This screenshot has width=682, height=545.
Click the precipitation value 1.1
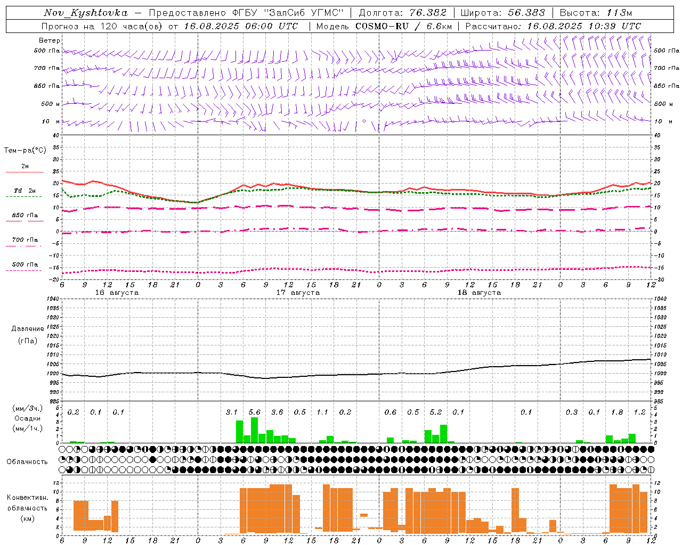tap(322, 412)
